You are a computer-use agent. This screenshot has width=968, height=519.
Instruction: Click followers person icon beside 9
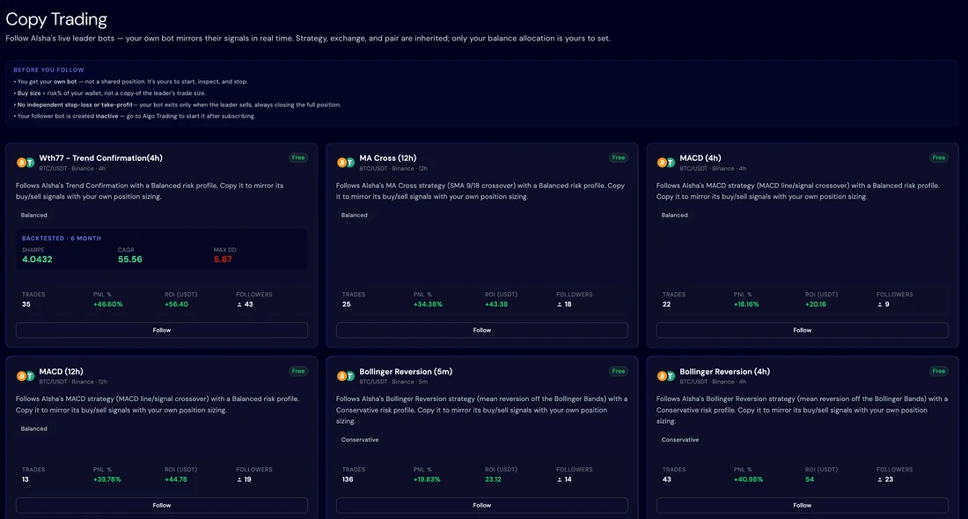click(x=880, y=304)
